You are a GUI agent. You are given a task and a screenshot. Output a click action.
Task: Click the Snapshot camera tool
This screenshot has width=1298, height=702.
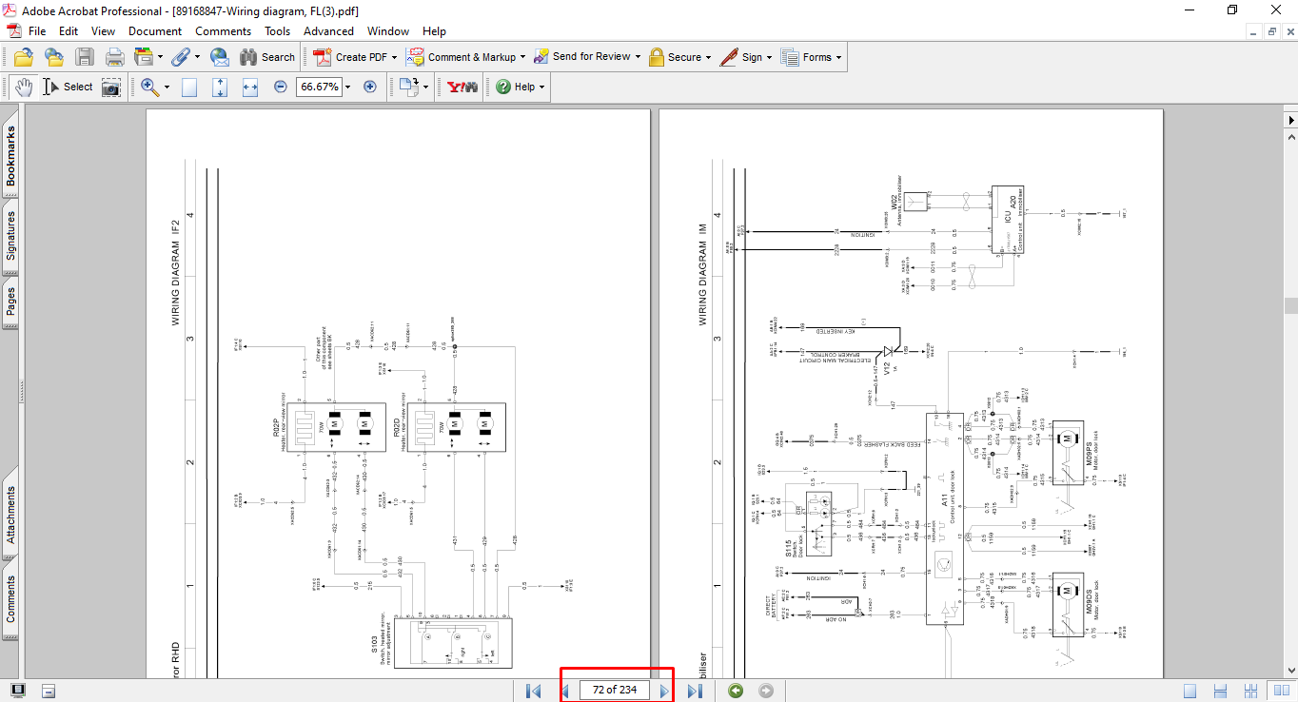click(111, 87)
